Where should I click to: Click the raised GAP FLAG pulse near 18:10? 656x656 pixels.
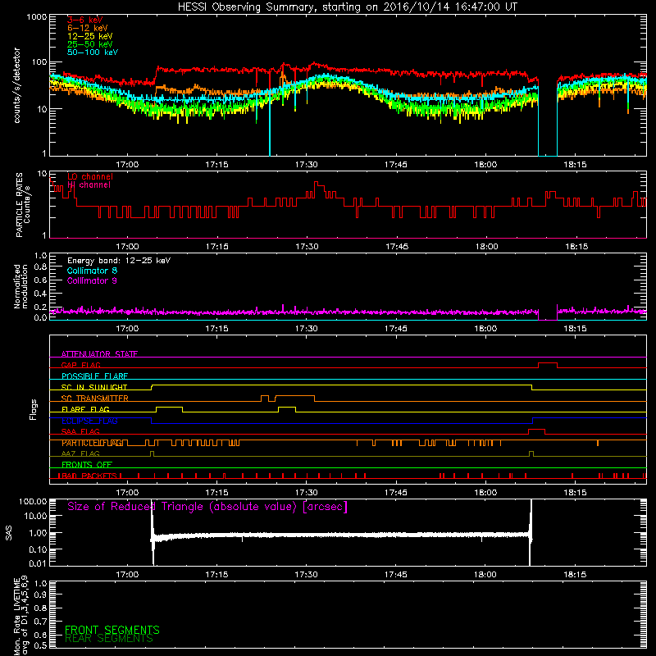pyautogui.click(x=547, y=363)
